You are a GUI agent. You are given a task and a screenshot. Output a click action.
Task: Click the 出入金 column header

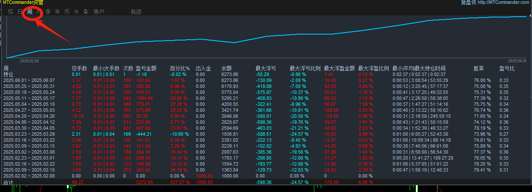(204, 68)
